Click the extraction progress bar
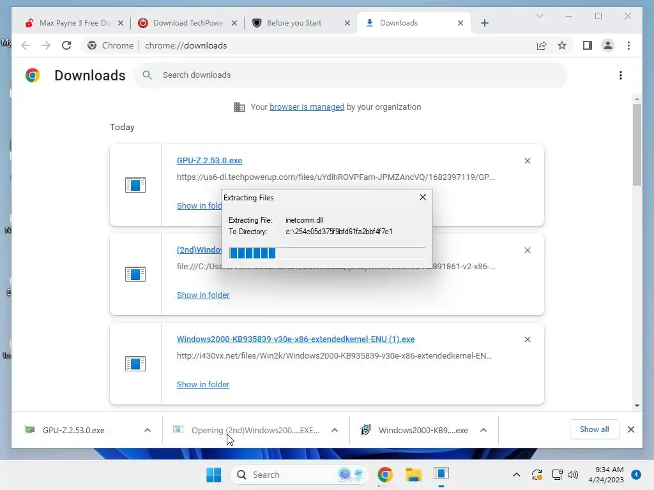This screenshot has height=490, width=654. coord(327,253)
